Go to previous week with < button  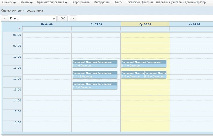[x=5, y=18]
